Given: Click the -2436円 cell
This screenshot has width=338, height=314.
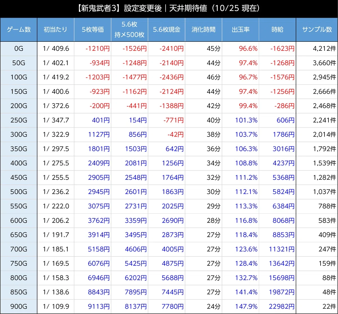Looking at the screenshot, I should 166,77.
